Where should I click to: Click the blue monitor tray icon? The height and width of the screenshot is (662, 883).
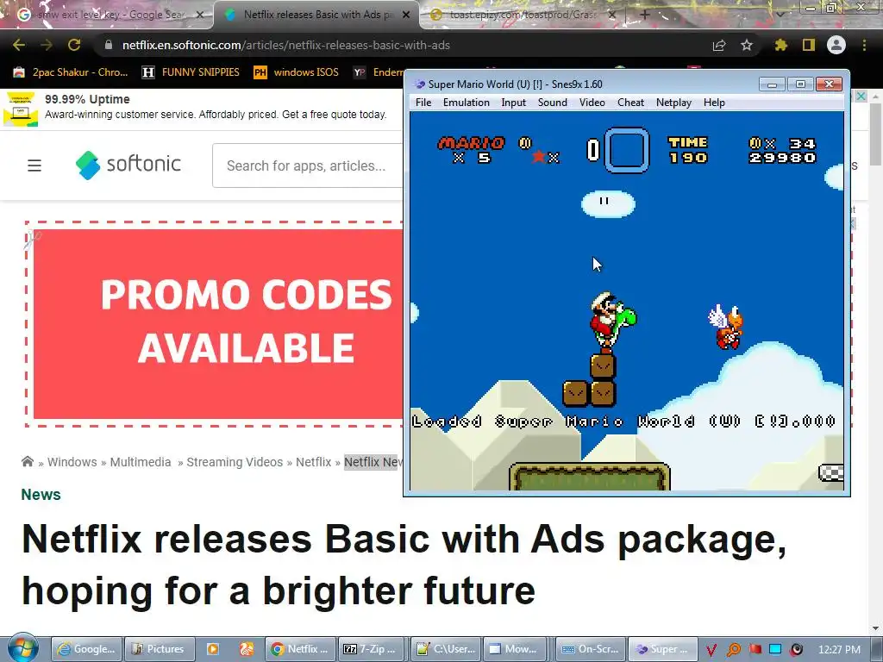[x=775, y=650]
